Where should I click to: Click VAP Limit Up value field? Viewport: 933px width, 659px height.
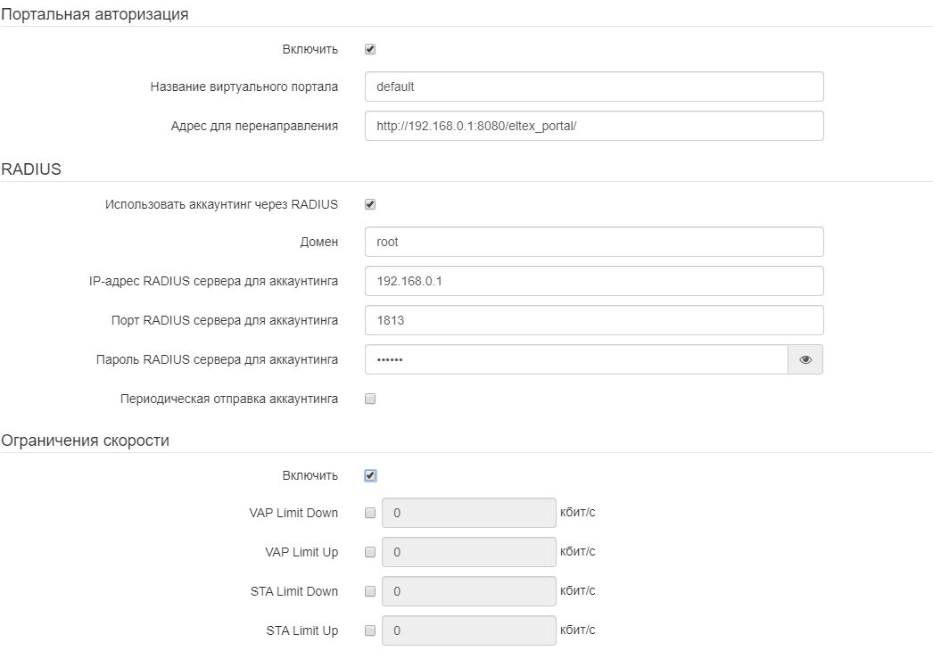(x=469, y=552)
